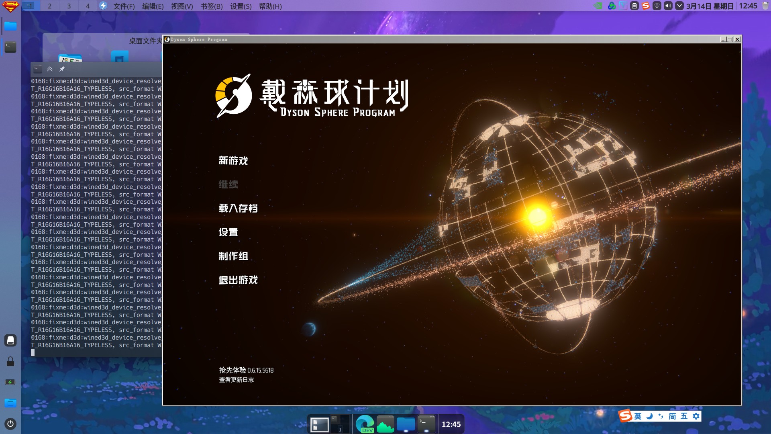Launch Microsoft Edge DEV from dock
Viewport: 771px width, 434px height.
point(365,424)
